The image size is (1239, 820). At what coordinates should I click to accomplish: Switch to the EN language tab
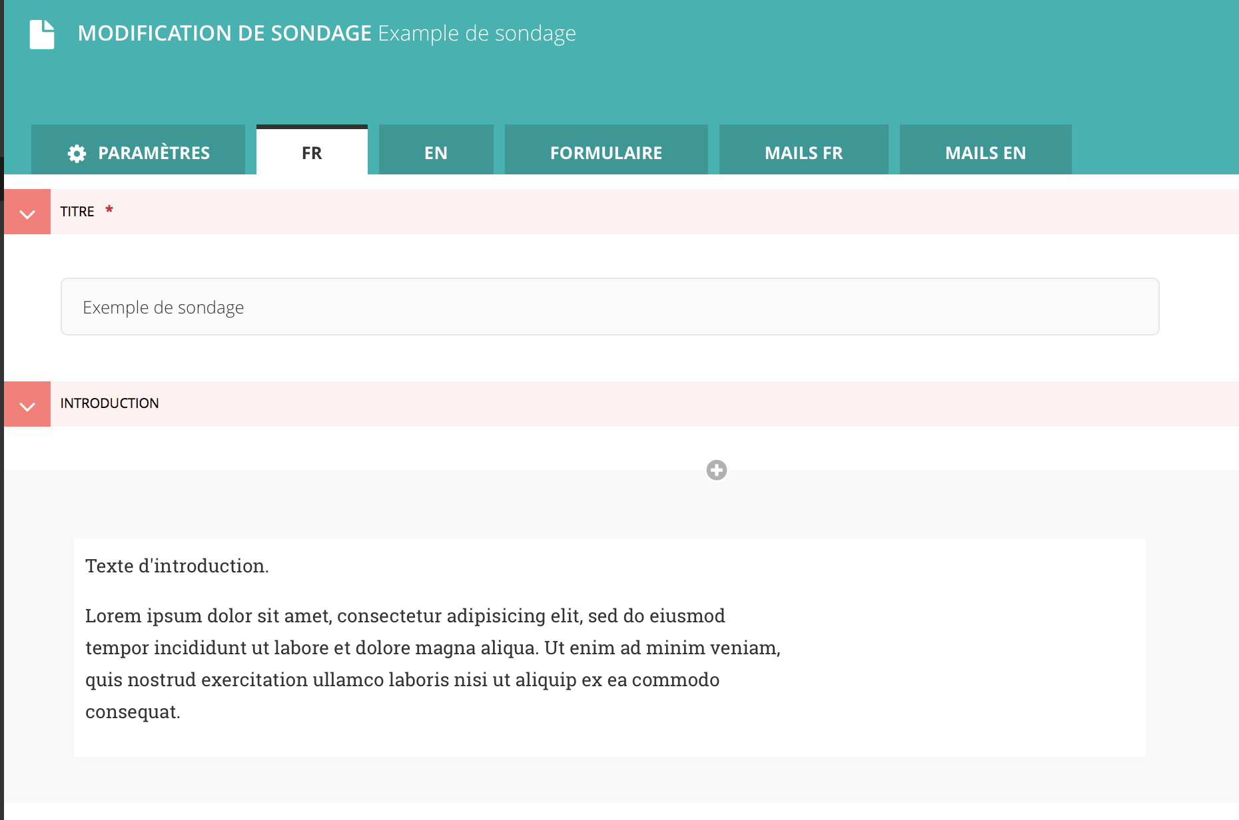tap(436, 153)
